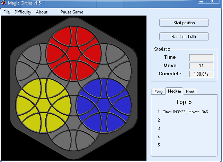Click the Magic Circles app icon in title bar
223x162 pixels.
4,3
